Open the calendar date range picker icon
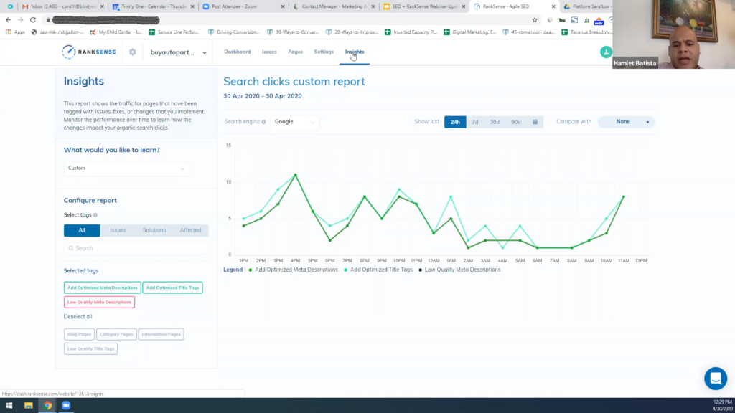The width and height of the screenshot is (735, 413). click(535, 122)
